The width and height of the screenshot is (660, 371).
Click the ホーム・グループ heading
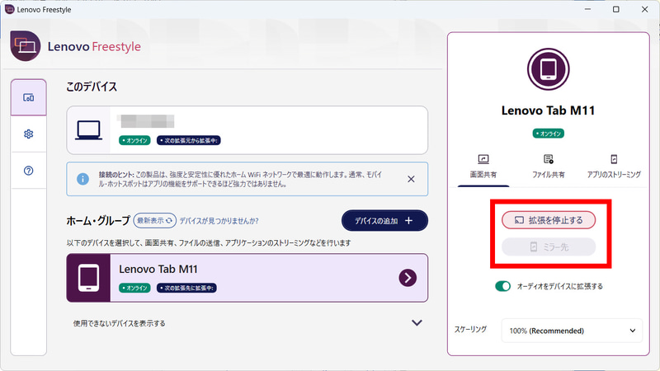98,221
